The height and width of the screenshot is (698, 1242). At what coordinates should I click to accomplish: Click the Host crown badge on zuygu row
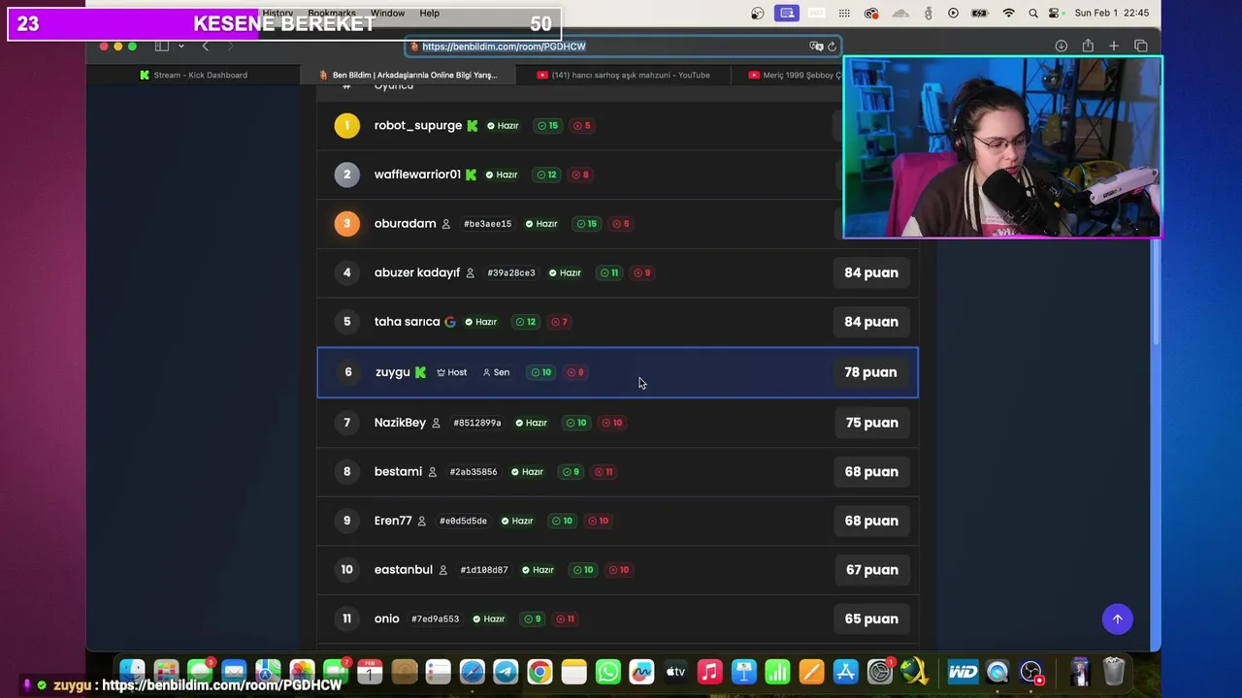pyautogui.click(x=452, y=372)
